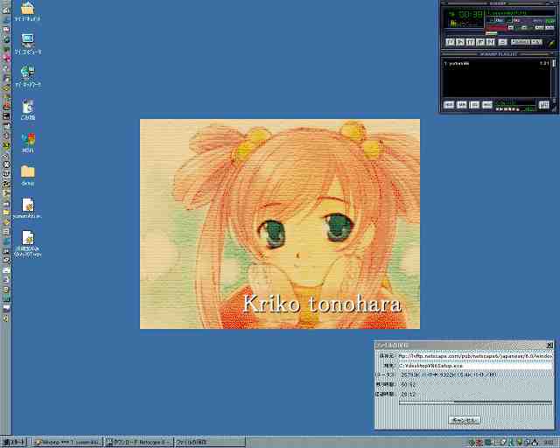
Task: Switch to the third taskbar window button
Action: point(210,442)
